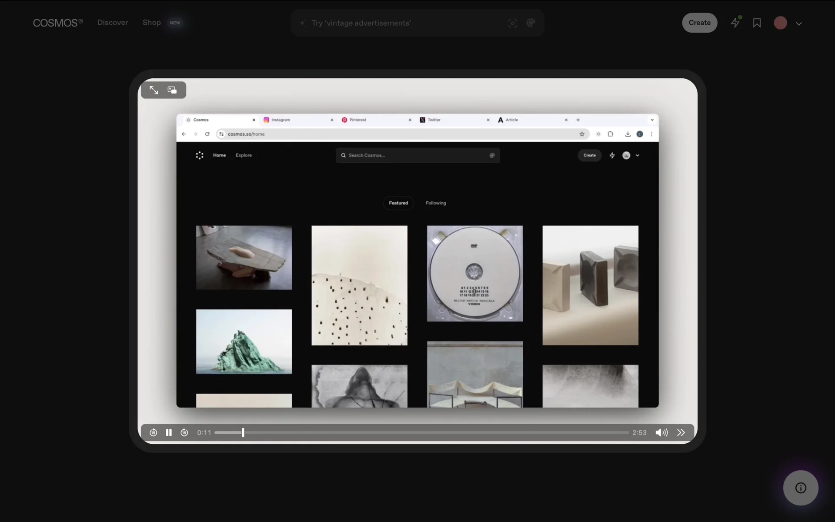Click the Create button

point(699,23)
